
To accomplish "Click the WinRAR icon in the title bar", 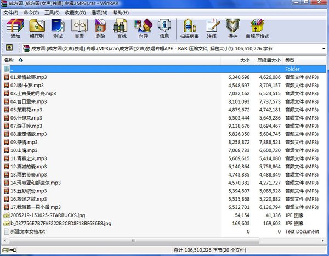I will (x=4, y=3).
